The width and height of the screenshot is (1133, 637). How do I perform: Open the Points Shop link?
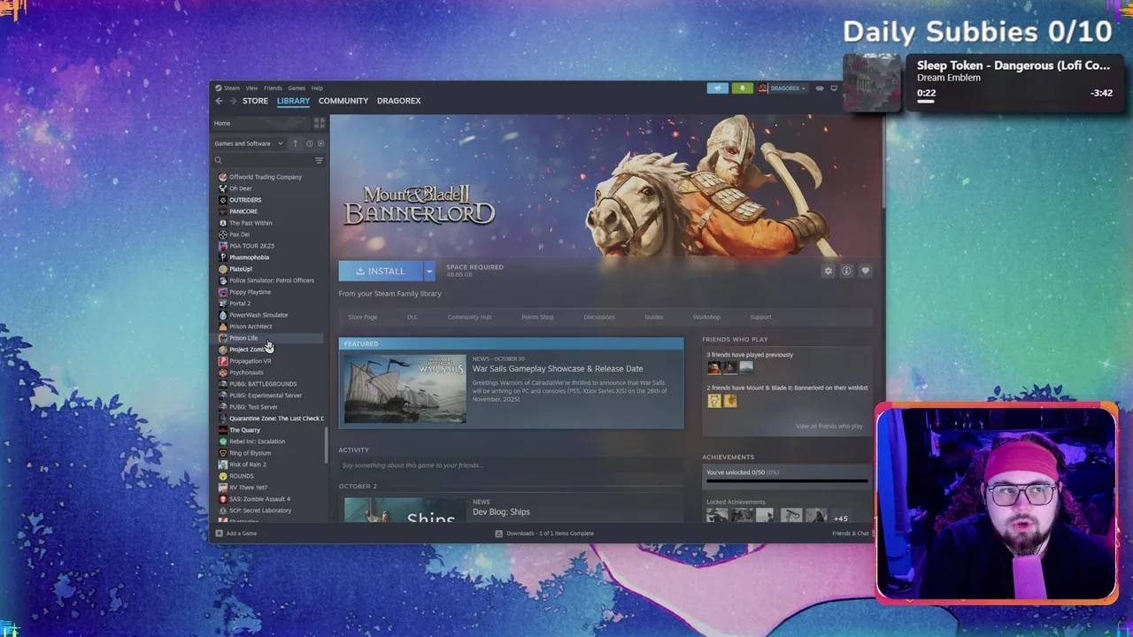537,317
